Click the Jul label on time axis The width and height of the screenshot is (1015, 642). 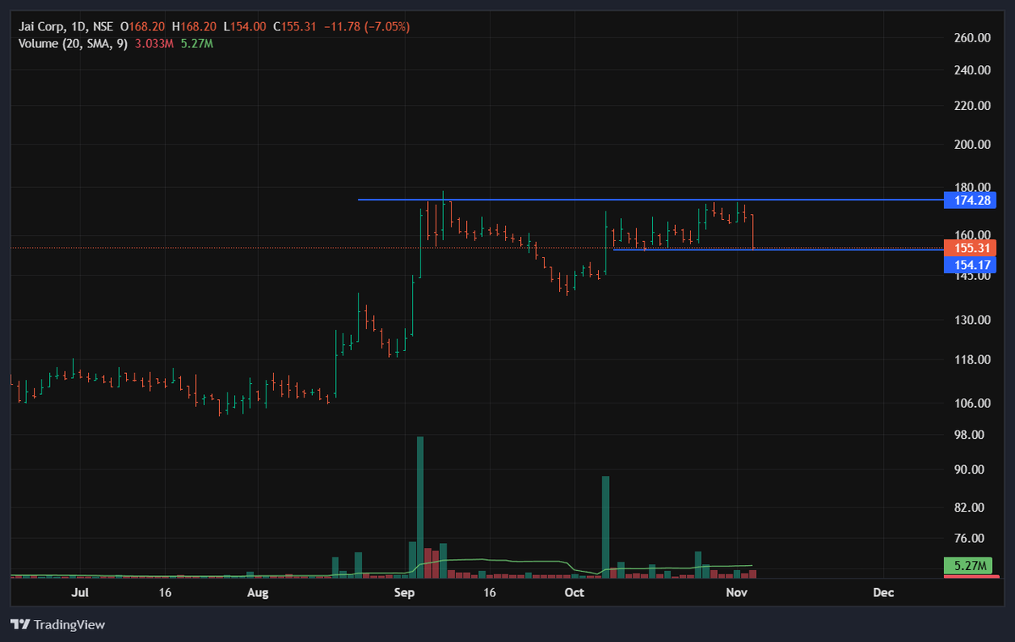(80, 593)
